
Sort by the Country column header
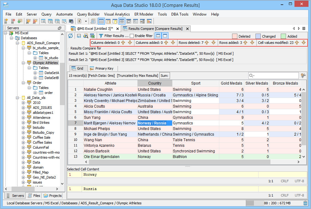pyautogui.click(x=155, y=83)
